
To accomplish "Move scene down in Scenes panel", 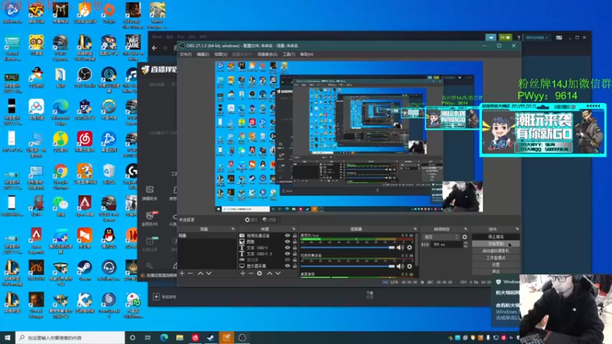I will (x=209, y=274).
